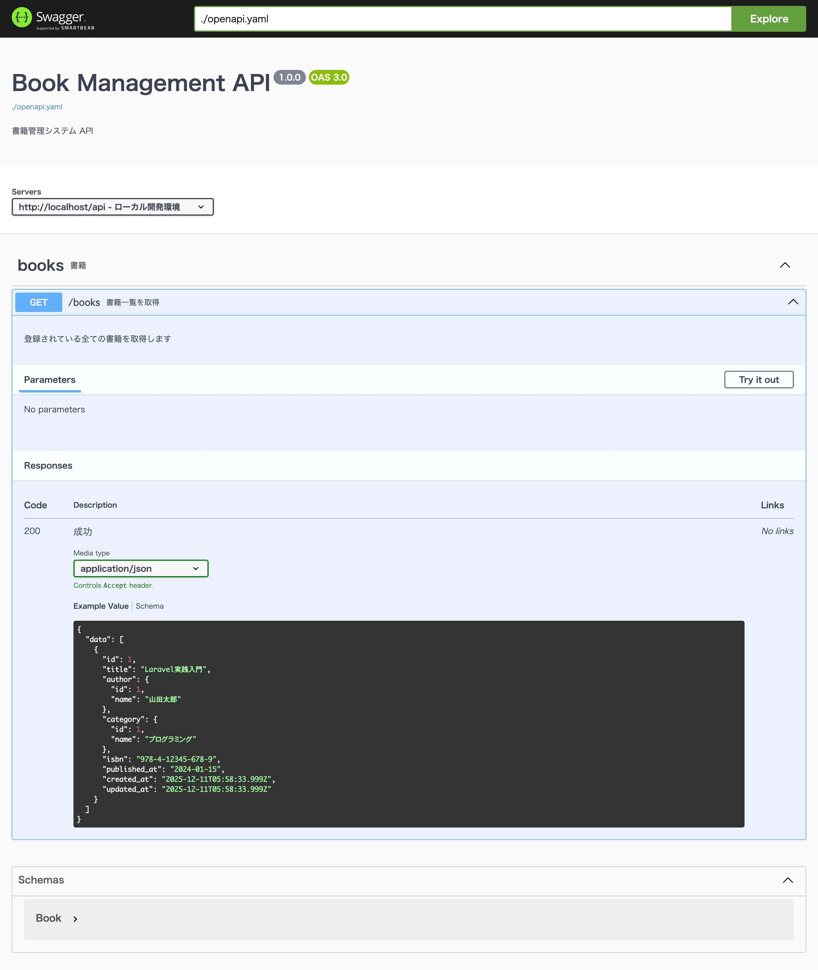Click the 'Controls Accept header.' note
Viewport: 818px width, 970px height.
113,586
